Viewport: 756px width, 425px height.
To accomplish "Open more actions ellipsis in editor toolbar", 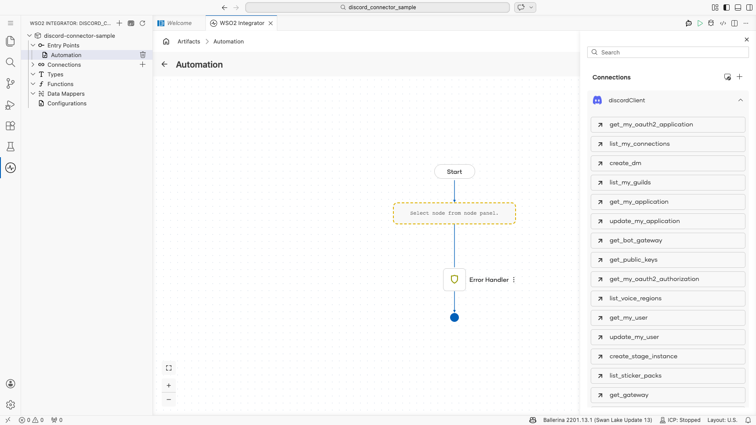I will click(x=746, y=23).
